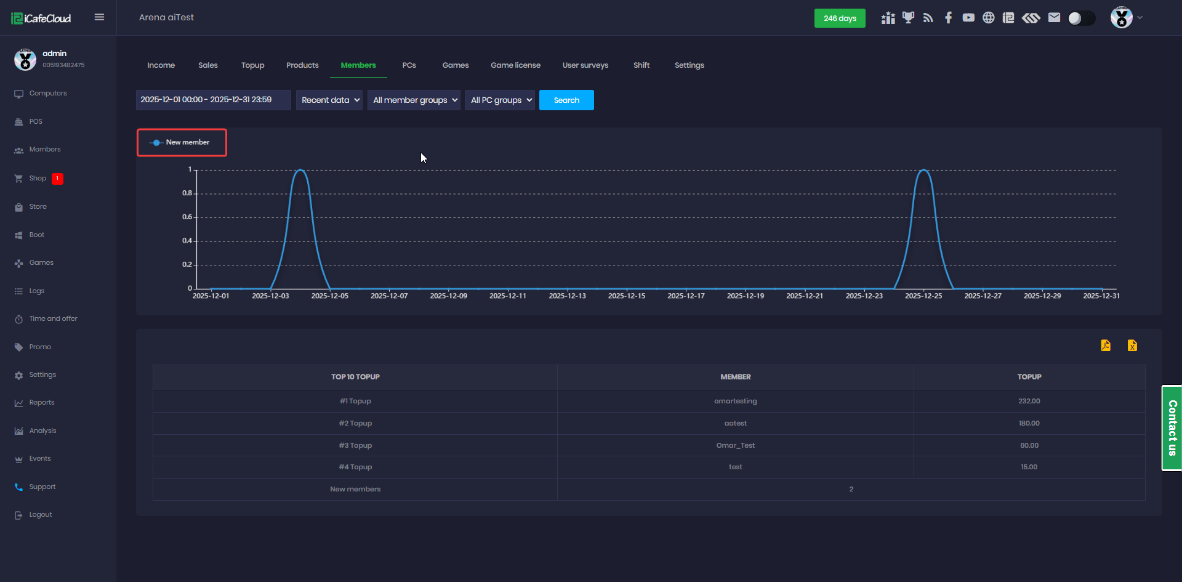
Task: Click the blue Search button
Action: [566, 100]
